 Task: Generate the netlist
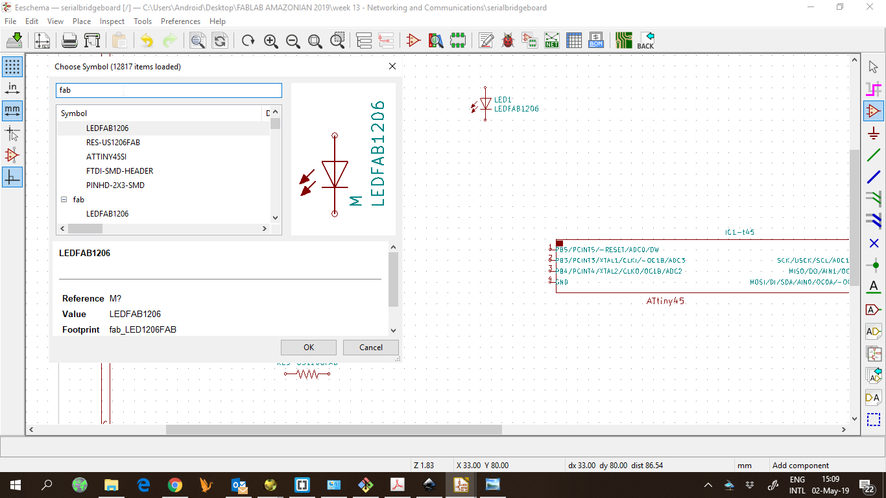(552, 41)
